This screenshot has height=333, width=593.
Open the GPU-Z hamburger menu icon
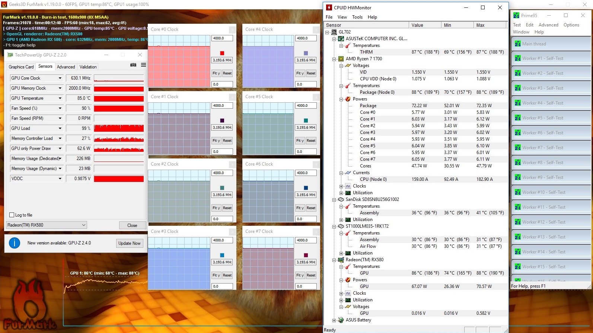[143, 65]
